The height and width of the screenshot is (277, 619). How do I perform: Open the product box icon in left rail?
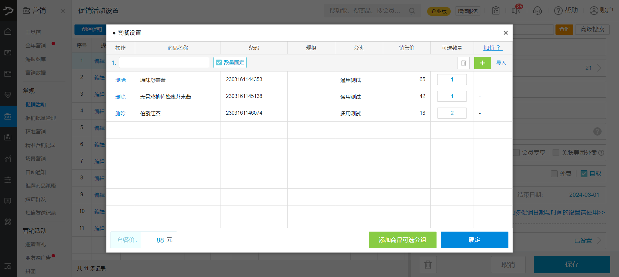click(x=8, y=74)
